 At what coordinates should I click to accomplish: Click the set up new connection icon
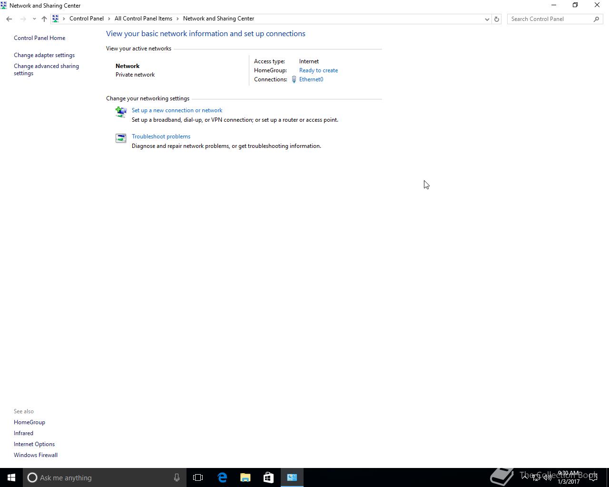121,112
